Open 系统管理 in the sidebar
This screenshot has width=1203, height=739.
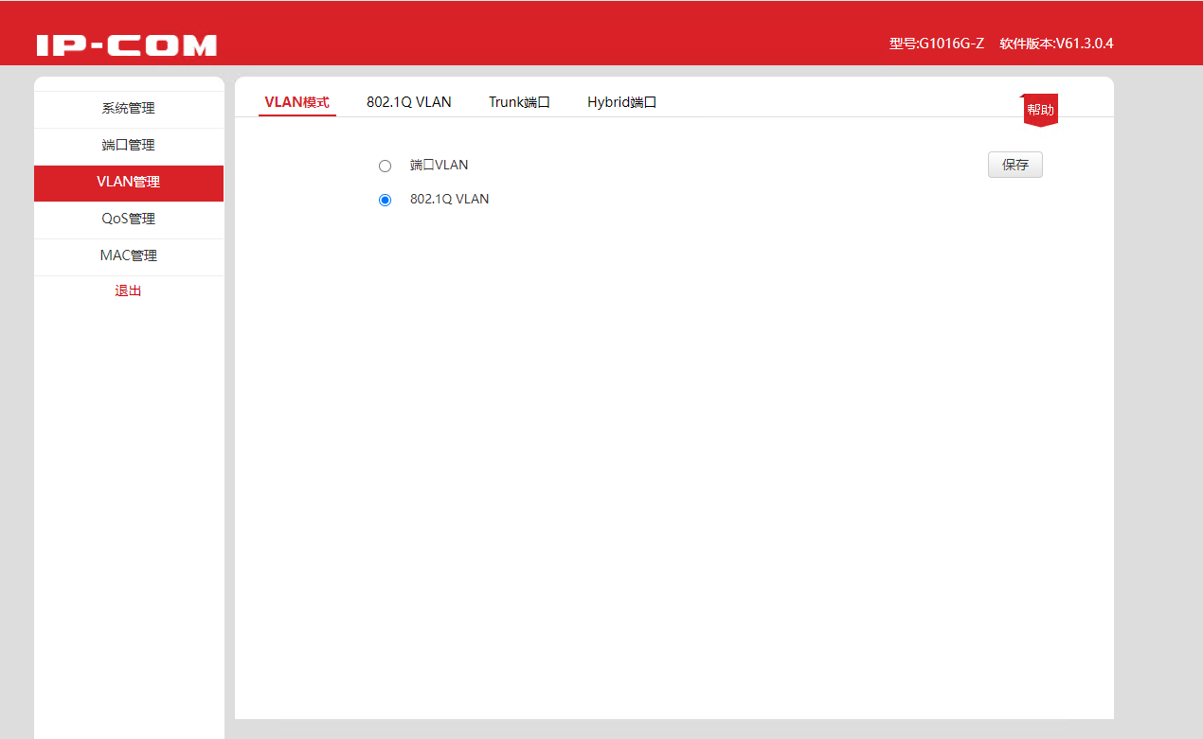[129, 109]
